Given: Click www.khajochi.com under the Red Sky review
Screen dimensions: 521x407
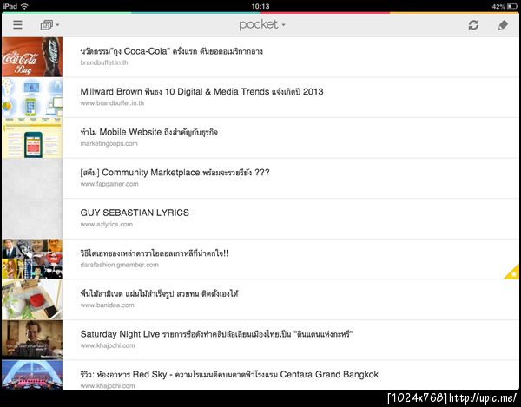Looking at the screenshot, I should coord(108,386).
